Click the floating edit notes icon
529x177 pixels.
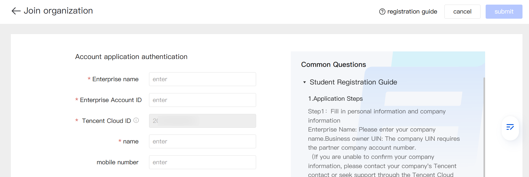(x=510, y=127)
